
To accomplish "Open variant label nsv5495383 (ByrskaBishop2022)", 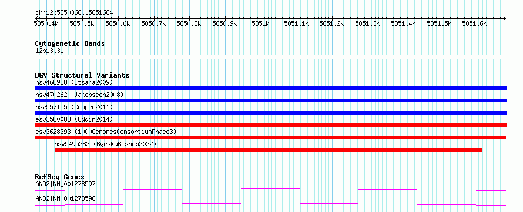I will pos(105,144).
